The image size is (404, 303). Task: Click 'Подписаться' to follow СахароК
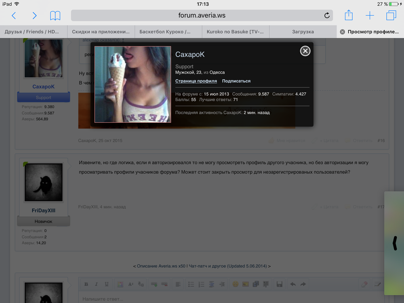[x=236, y=81]
